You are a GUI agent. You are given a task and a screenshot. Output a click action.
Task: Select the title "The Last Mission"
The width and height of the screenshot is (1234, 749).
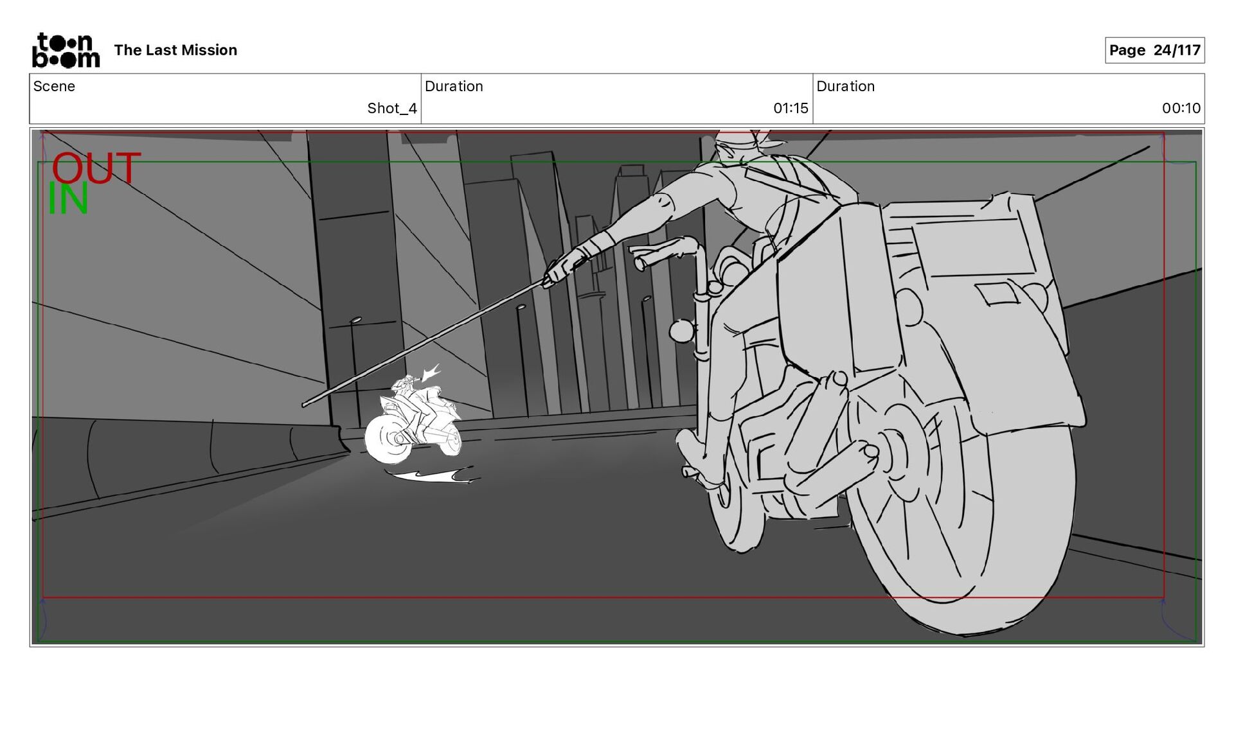coord(175,50)
